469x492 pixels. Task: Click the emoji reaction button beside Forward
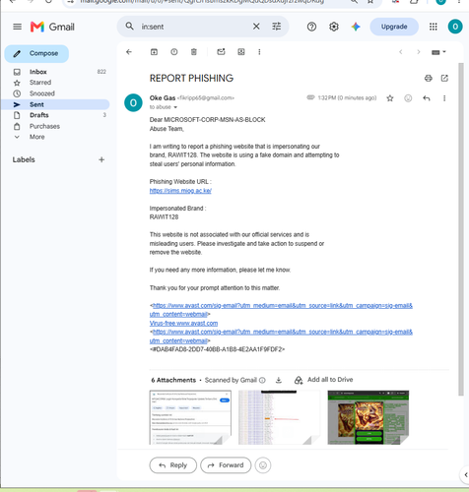pyautogui.click(x=263, y=465)
